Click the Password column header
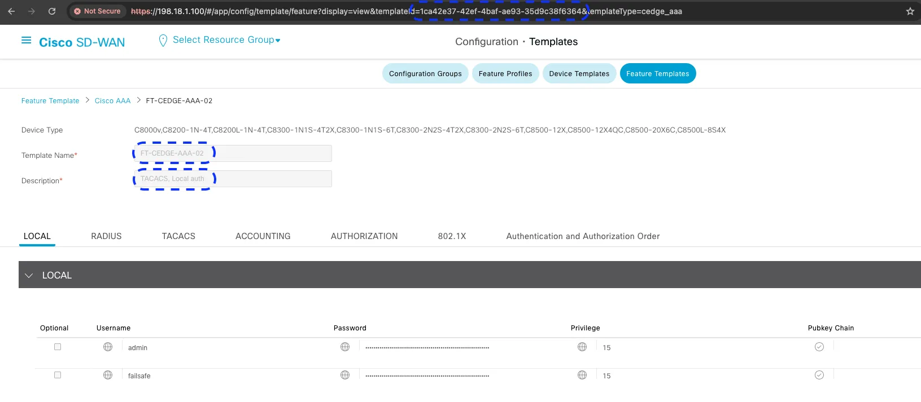Viewport: 921px width, 402px height. pyautogui.click(x=350, y=328)
